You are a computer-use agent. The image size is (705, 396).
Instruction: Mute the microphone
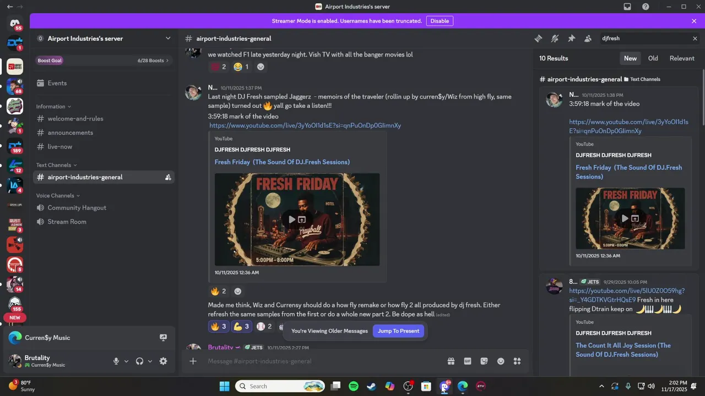pos(116,361)
